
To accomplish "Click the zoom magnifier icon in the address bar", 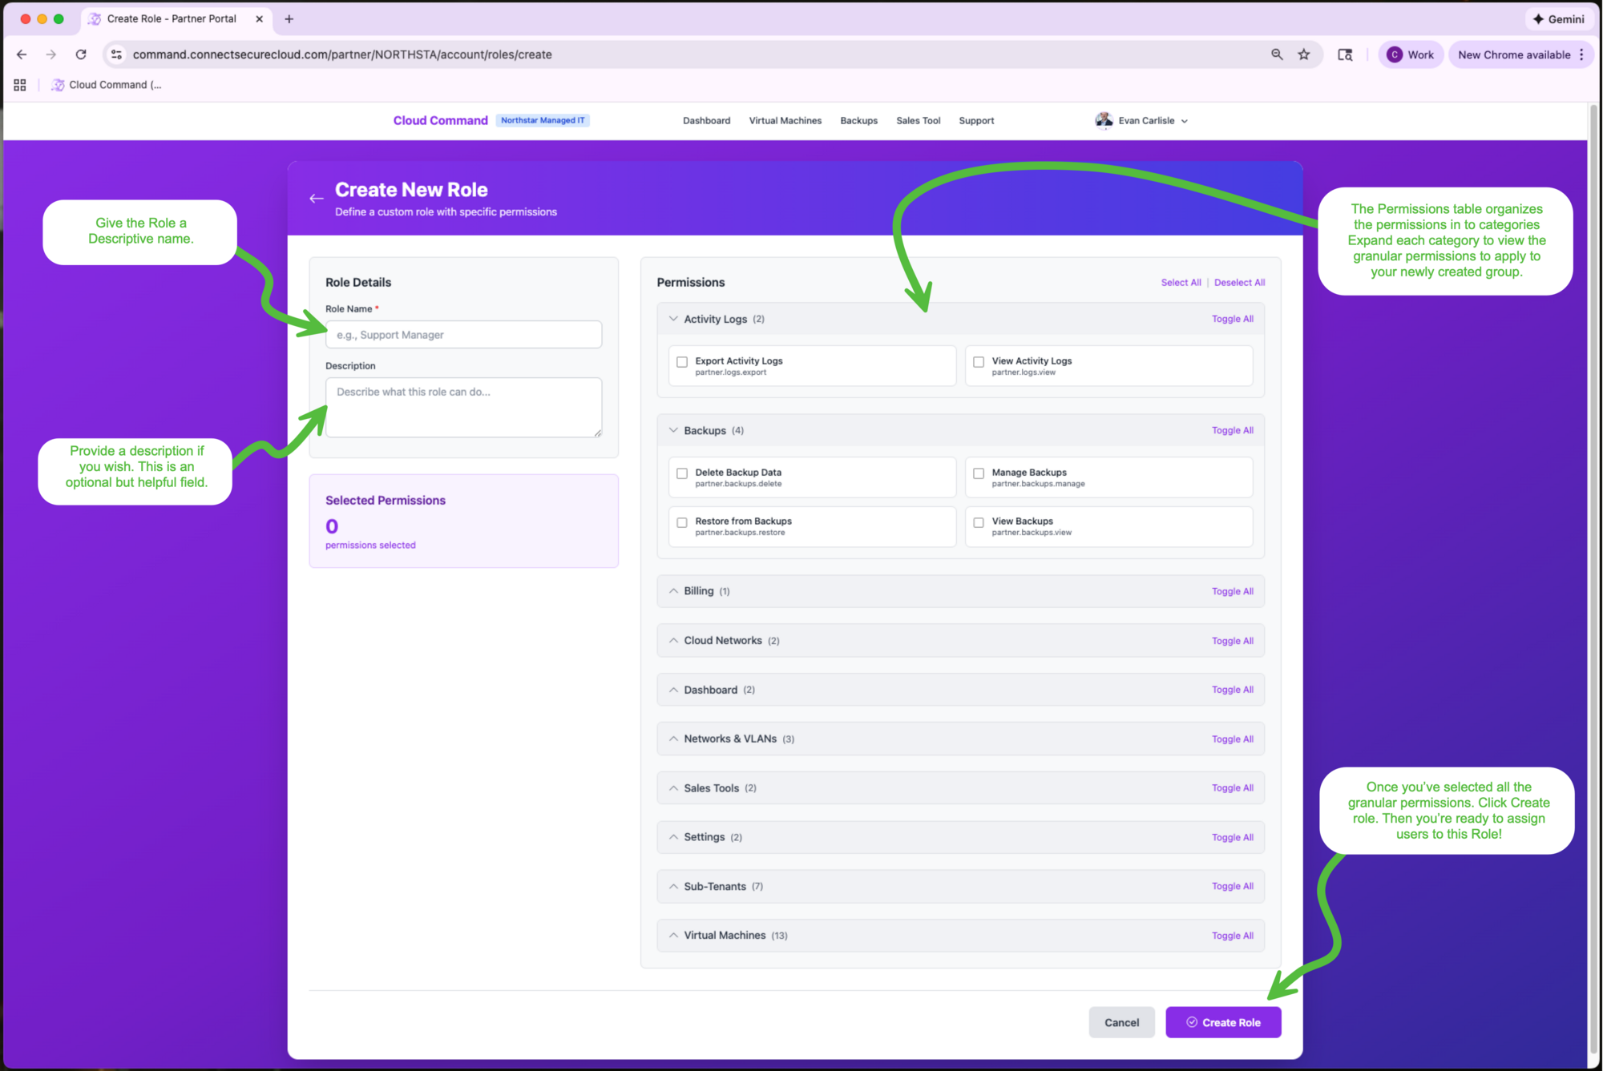I will [x=1276, y=54].
